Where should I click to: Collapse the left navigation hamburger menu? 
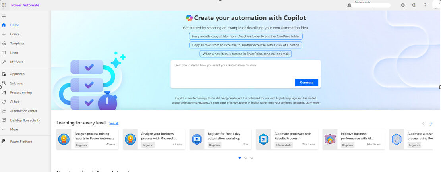4,15
